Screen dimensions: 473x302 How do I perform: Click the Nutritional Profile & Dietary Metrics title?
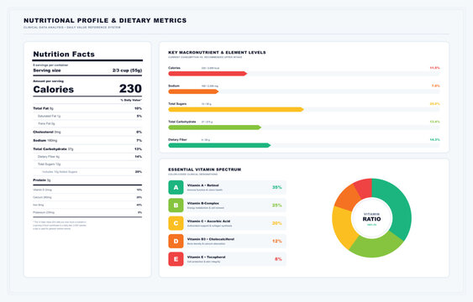pos(105,20)
